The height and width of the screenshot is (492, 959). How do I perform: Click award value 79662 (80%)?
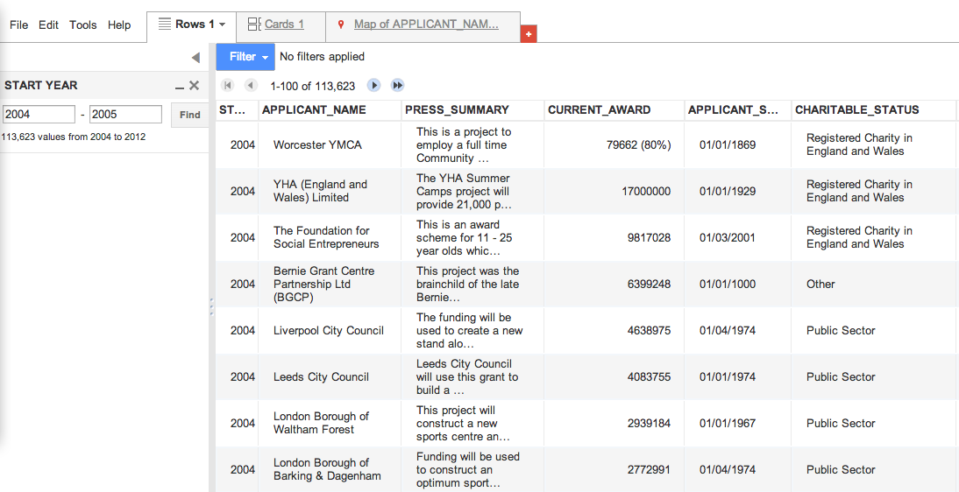pyautogui.click(x=638, y=144)
